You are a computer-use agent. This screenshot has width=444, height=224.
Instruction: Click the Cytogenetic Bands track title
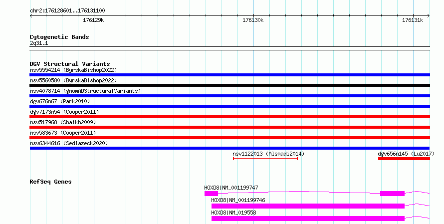pos(59,37)
